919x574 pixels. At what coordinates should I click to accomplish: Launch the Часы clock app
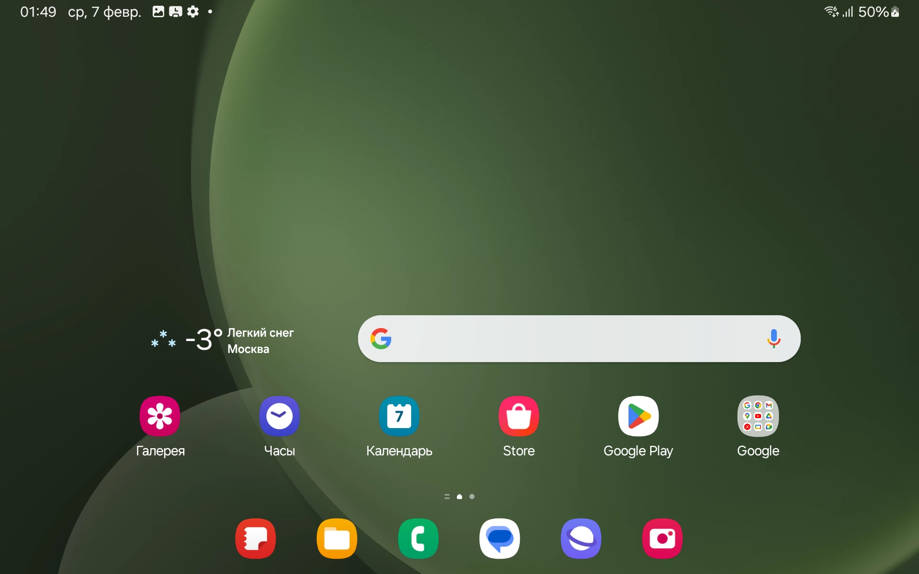tap(280, 416)
